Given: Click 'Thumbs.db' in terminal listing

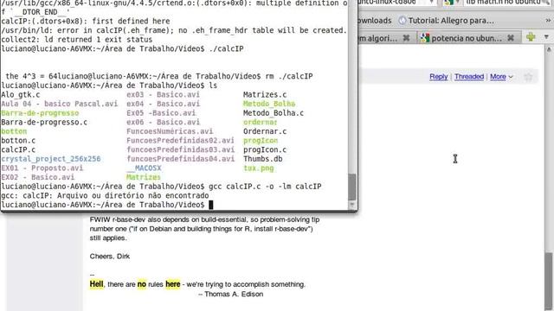Looking at the screenshot, I should click(x=262, y=159).
